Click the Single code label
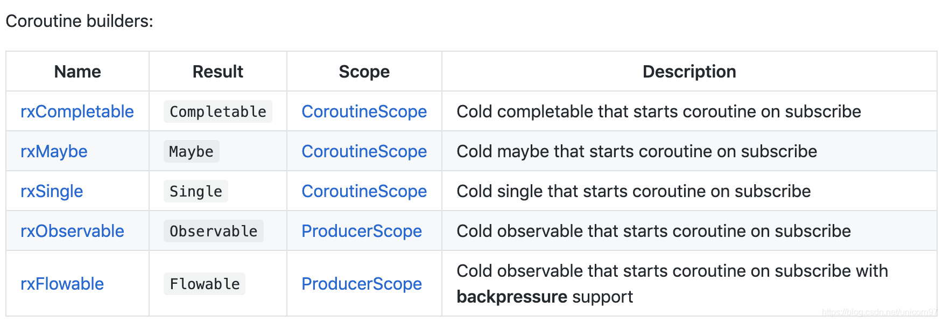The image size is (943, 322). click(196, 191)
